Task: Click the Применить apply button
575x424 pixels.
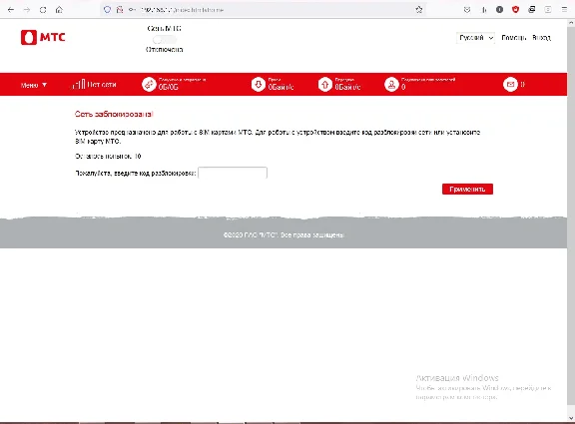Action: (467, 190)
